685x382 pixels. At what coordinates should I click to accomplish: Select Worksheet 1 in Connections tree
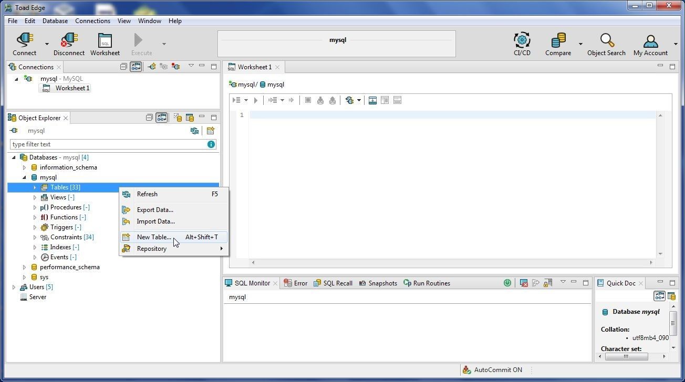[66, 88]
